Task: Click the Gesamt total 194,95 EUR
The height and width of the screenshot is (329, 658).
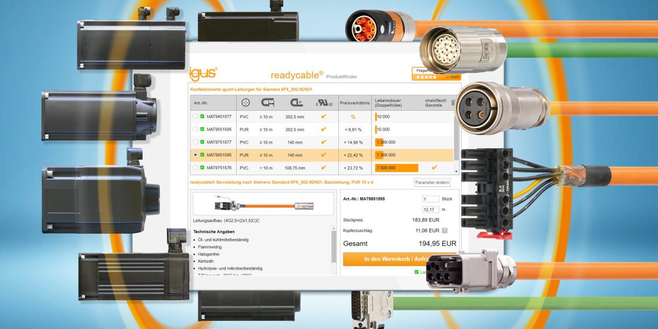Action: 438,244
